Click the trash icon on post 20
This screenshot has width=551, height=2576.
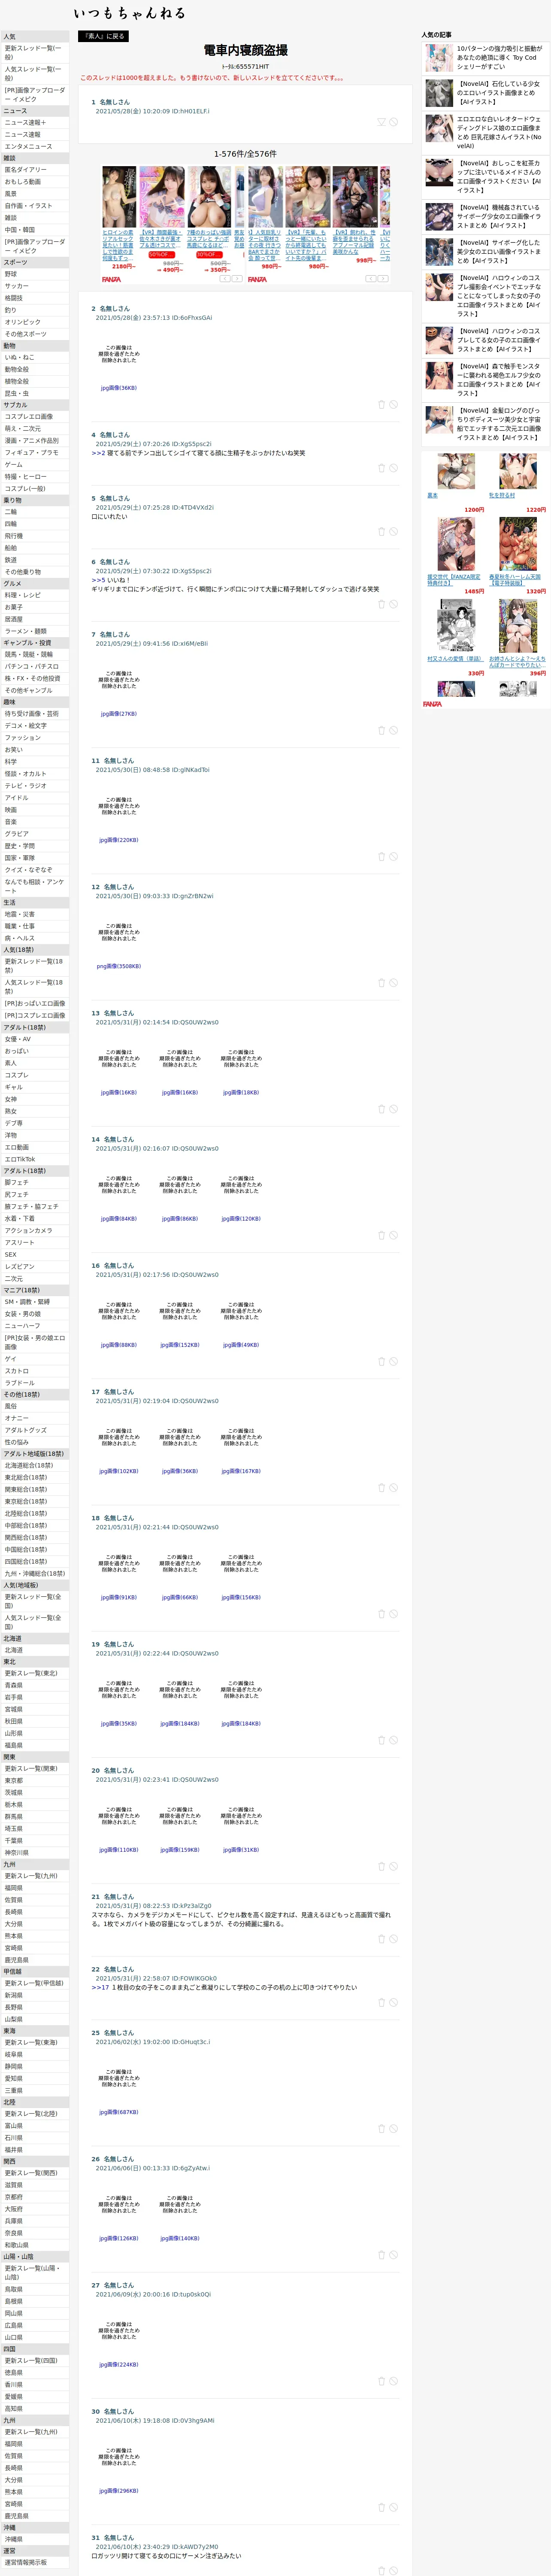coord(381,1866)
